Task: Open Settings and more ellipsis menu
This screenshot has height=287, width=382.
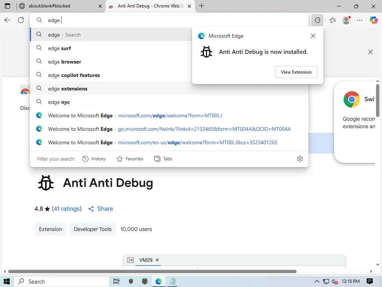Action: [x=360, y=20]
